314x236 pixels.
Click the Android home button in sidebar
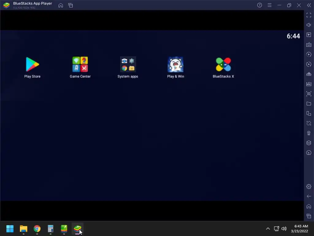309,206
